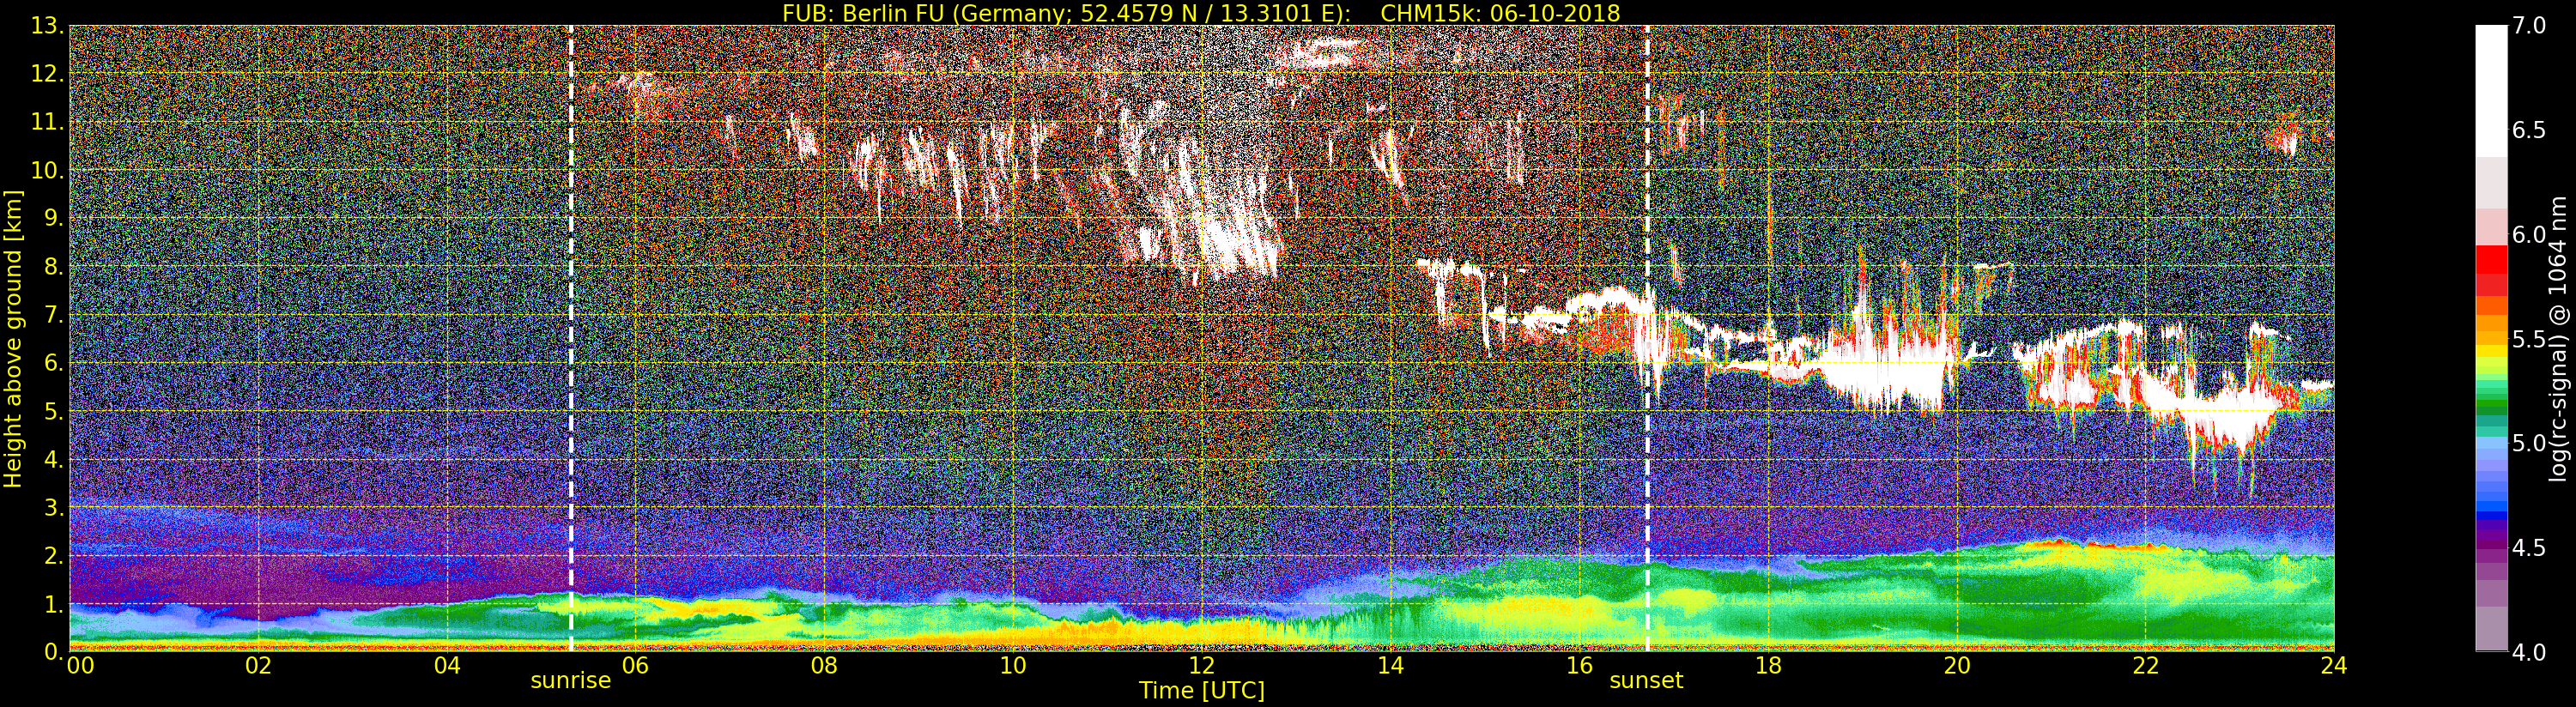Click time axis tick "12"
Screen dimensions: 2576x707
click(x=1202, y=665)
